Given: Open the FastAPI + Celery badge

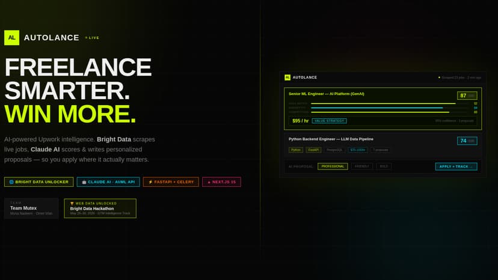Looking at the screenshot, I should coord(171,182).
